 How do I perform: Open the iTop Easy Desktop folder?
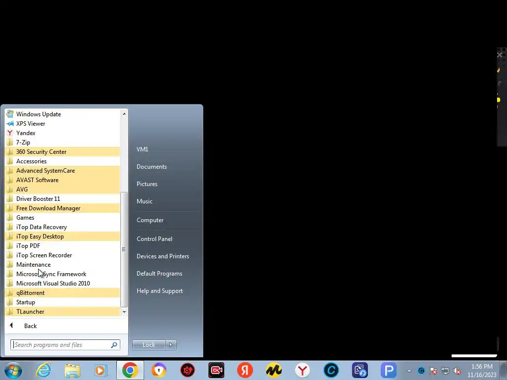click(x=62, y=236)
